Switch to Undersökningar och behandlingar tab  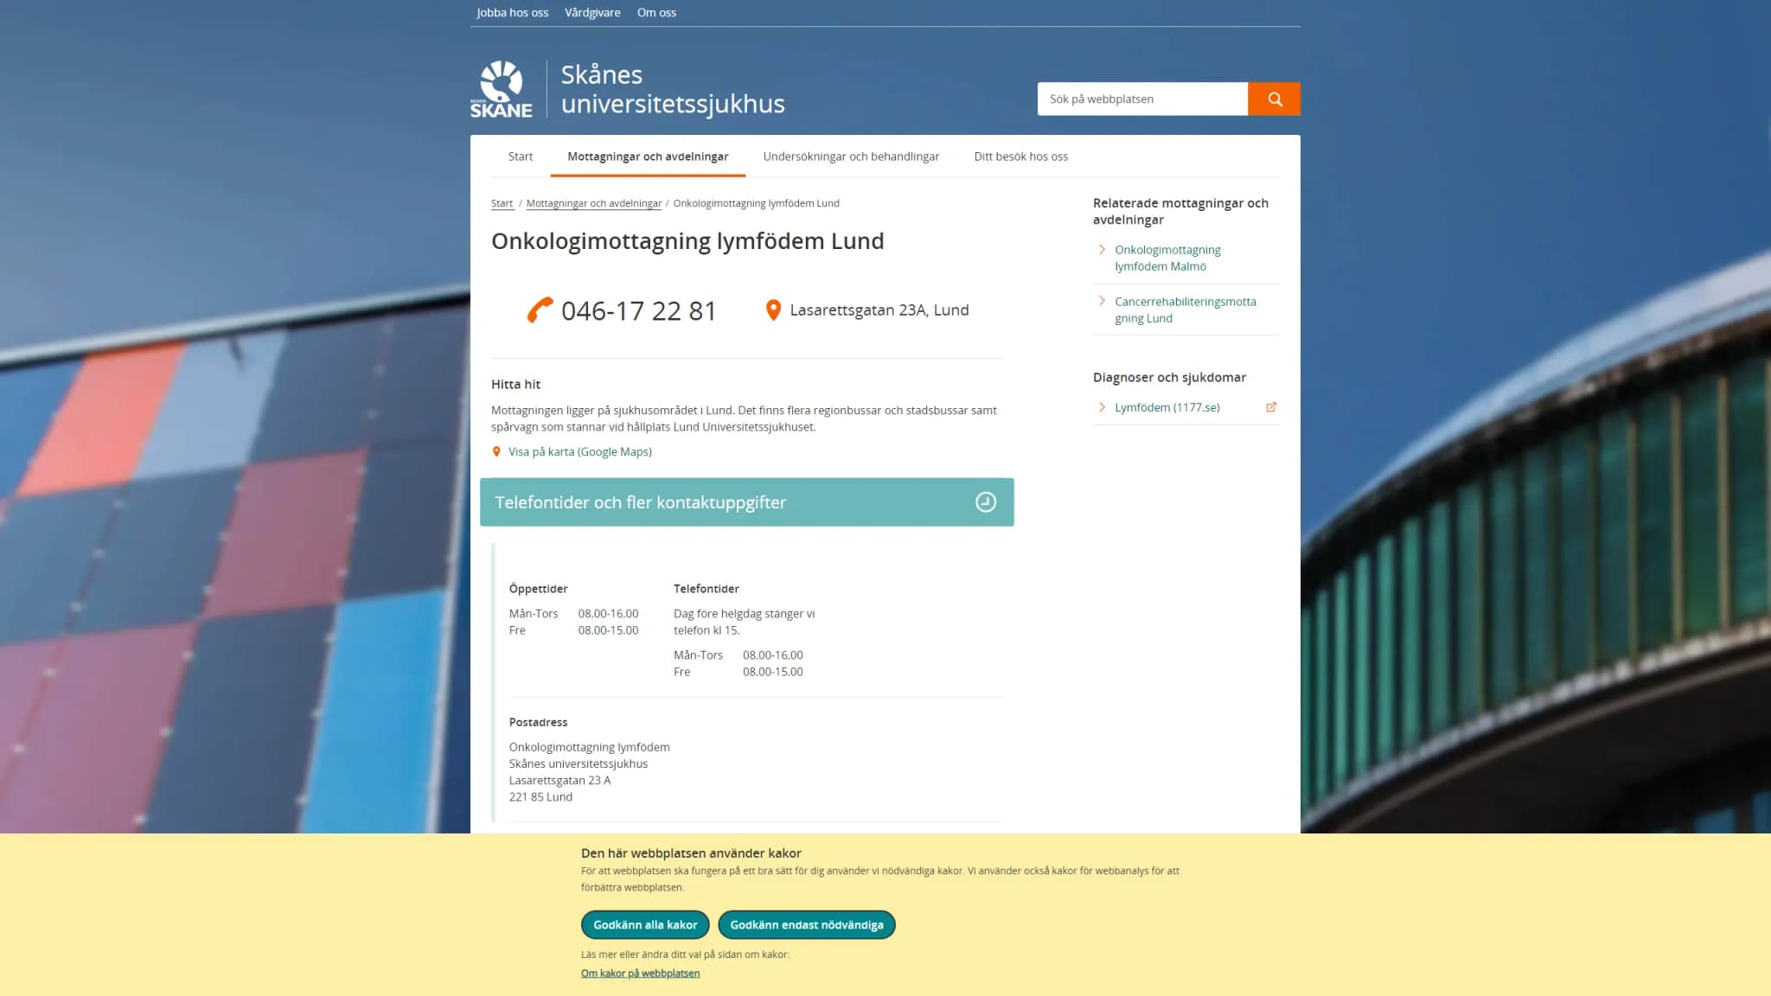click(x=851, y=156)
